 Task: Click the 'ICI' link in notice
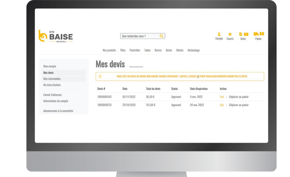[198, 76]
